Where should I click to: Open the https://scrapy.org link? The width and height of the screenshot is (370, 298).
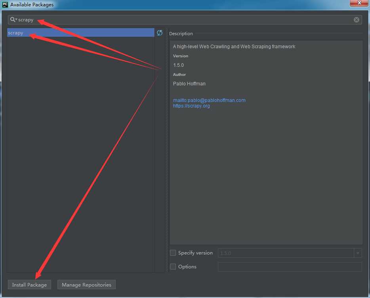click(x=191, y=106)
